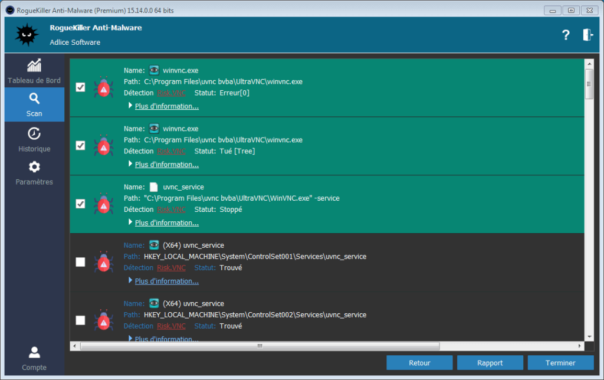Uncheck the first winvnc.exe Erreur[0] checkbox

point(81,87)
